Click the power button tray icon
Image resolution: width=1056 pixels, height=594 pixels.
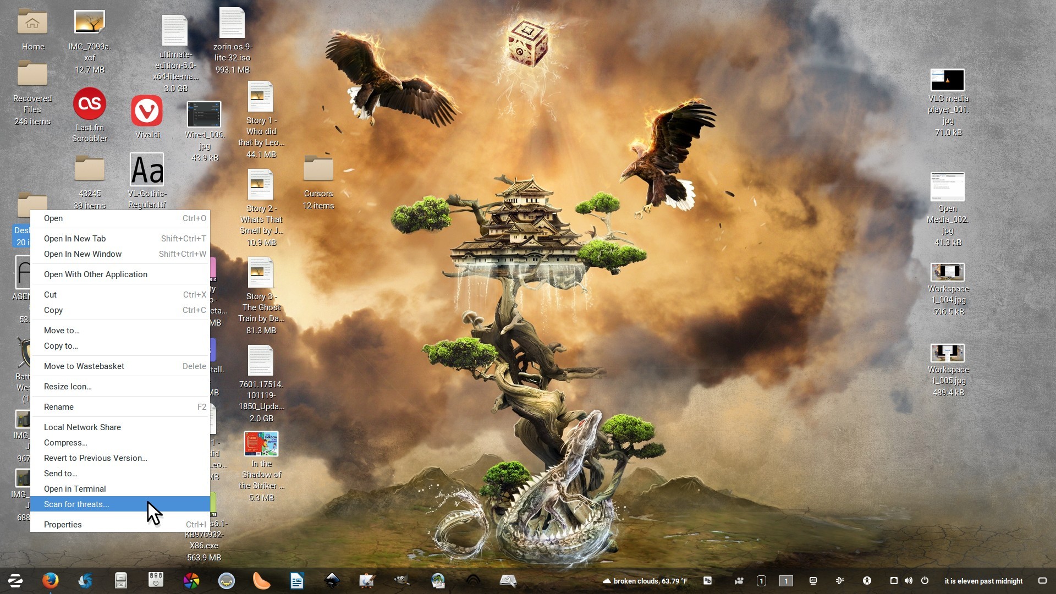click(925, 581)
